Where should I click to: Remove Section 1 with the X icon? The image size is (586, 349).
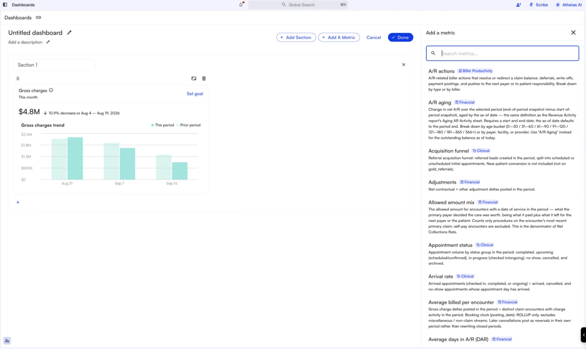(x=404, y=65)
